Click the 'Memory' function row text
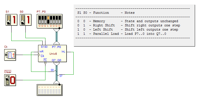This screenshot has width=199, height=101. [x=99, y=21]
